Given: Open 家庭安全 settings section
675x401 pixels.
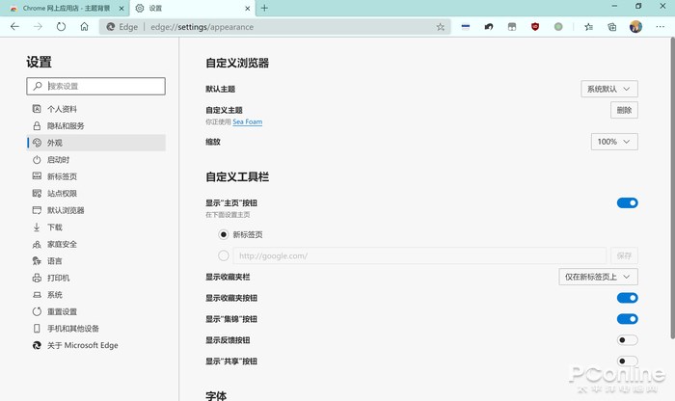Looking at the screenshot, I should click(x=96, y=244).
